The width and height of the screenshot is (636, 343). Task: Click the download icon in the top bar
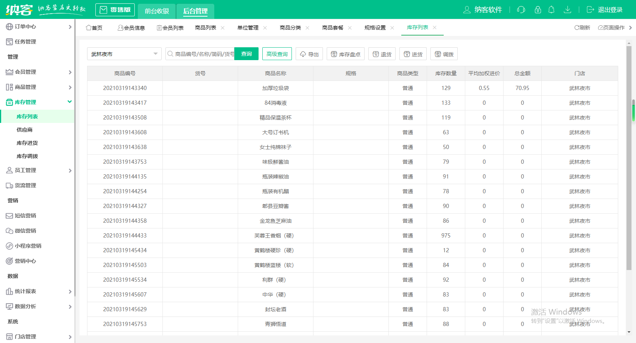pyautogui.click(x=567, y=10)
